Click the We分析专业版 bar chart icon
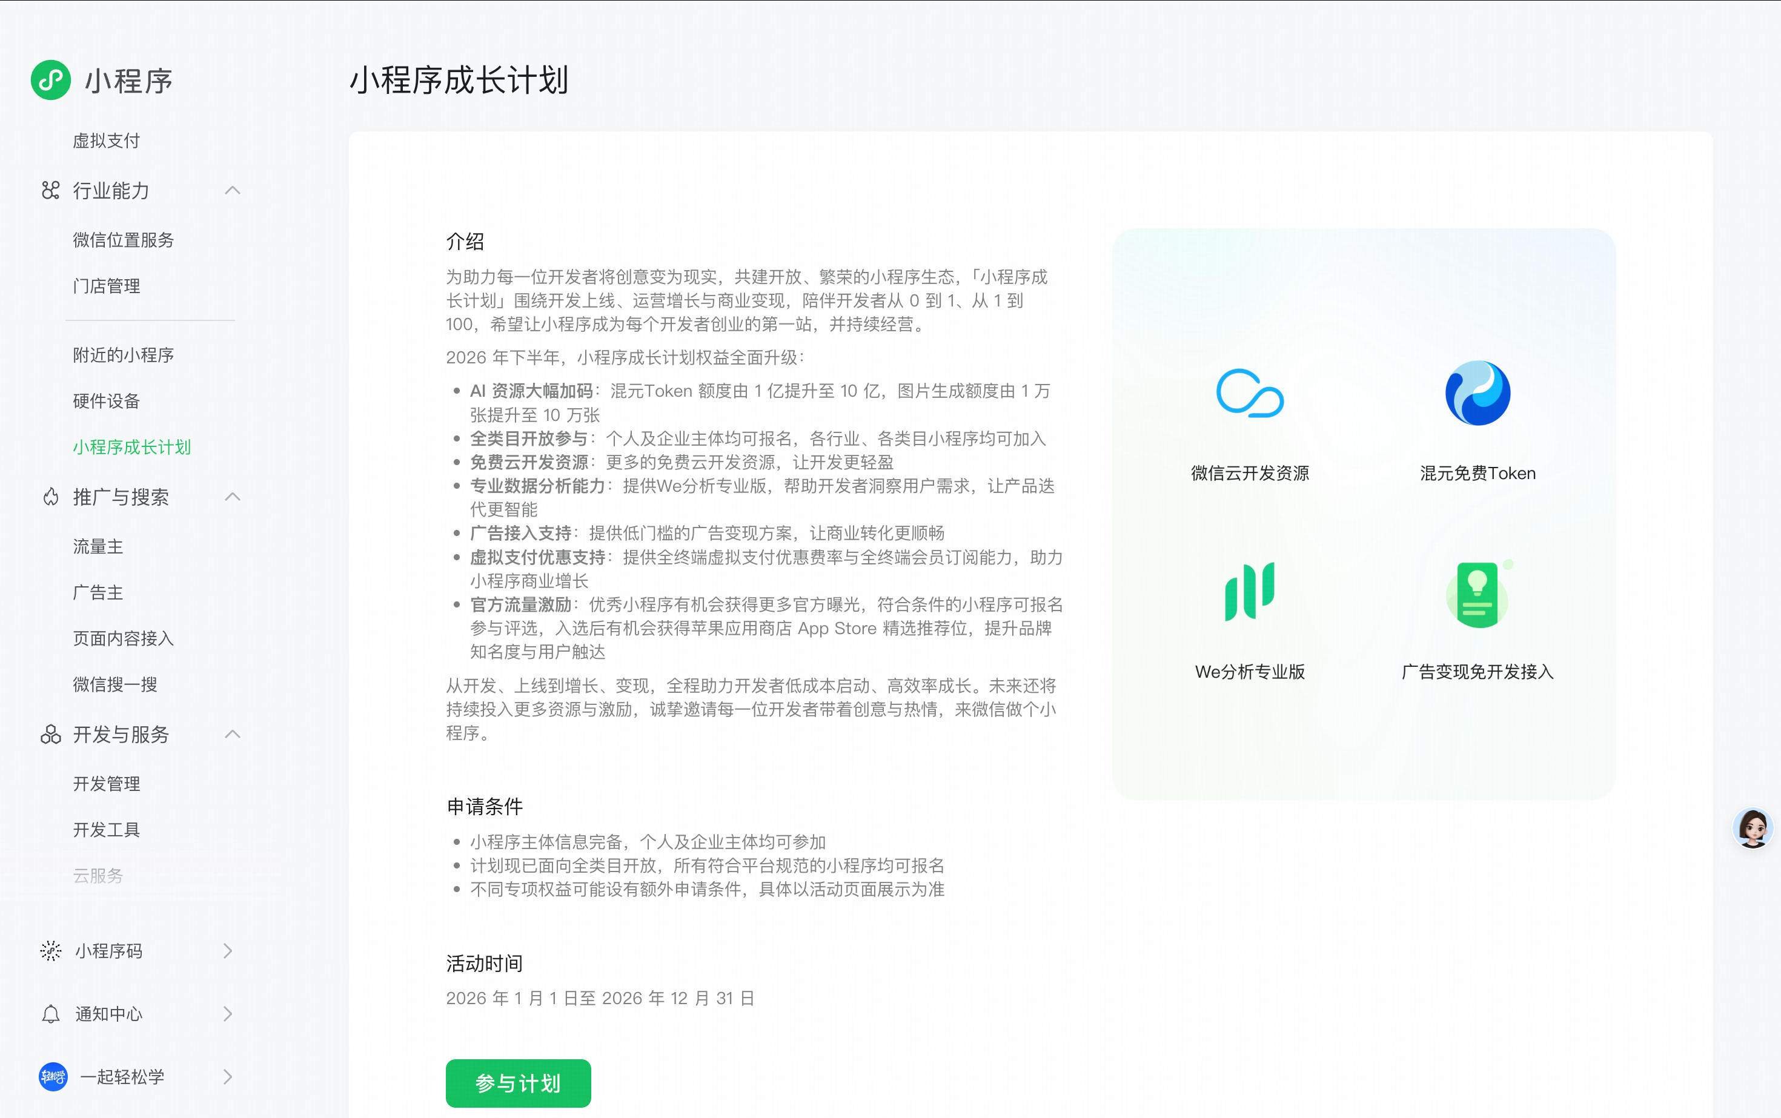This screenshot has width=1781, height=1118. point(1250,592)
